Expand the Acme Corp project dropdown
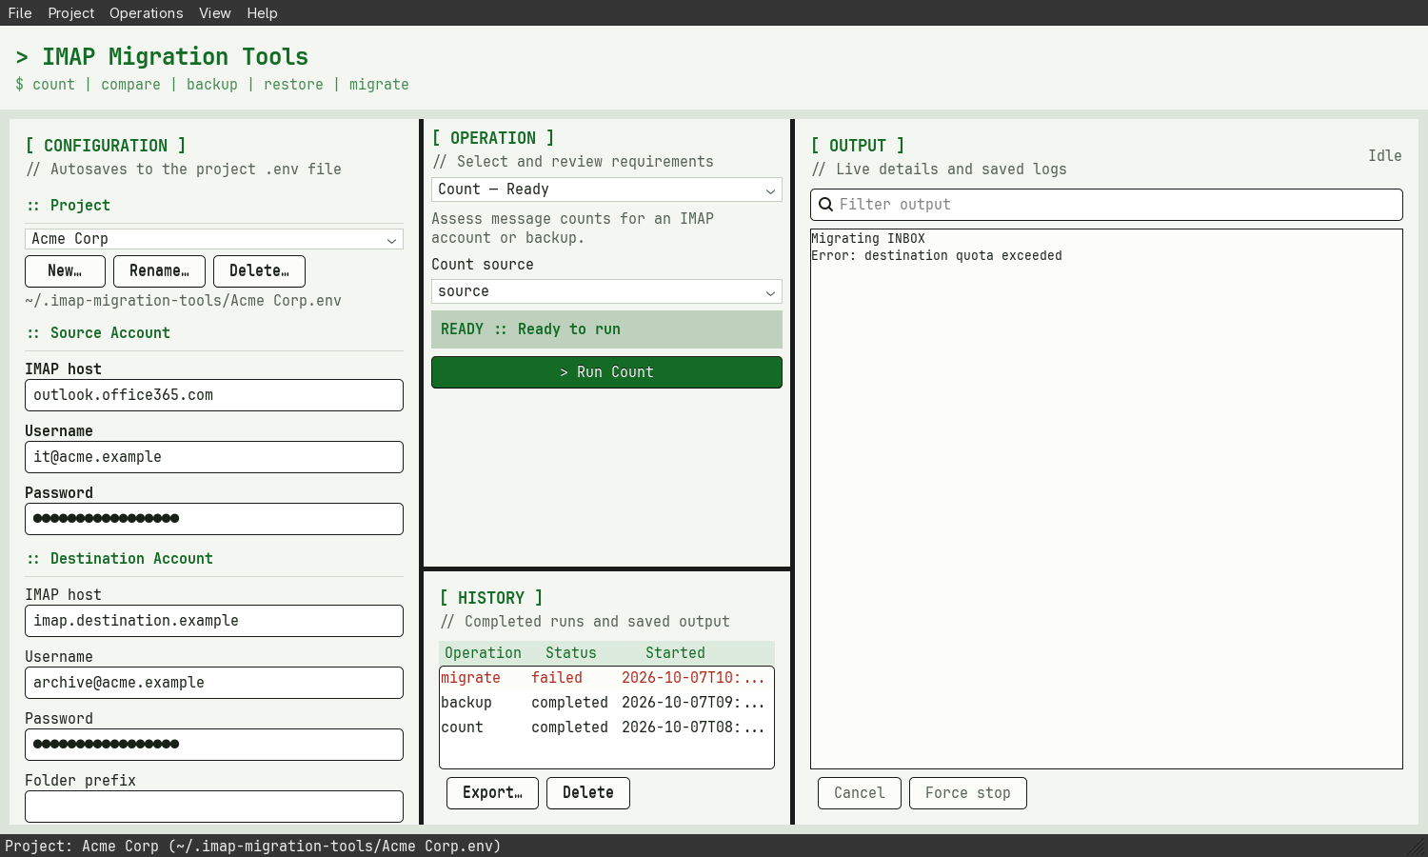This screenshot has height=857, width=1428. 214,239
